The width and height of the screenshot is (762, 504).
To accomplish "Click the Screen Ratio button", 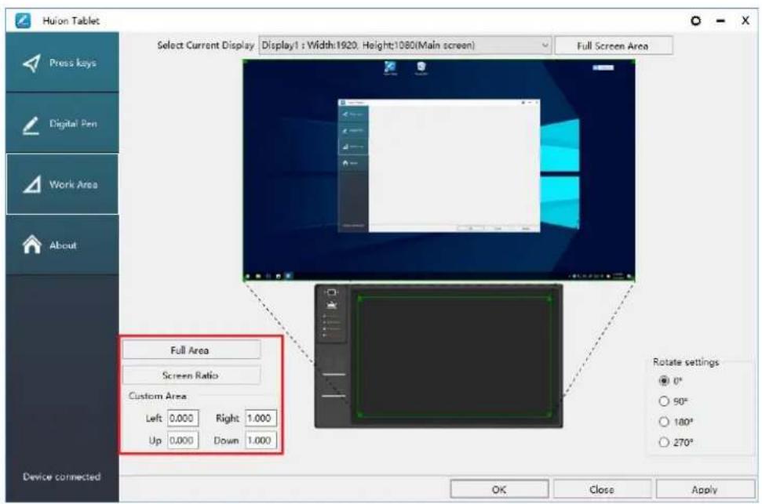I will click(x=191, y=375).
